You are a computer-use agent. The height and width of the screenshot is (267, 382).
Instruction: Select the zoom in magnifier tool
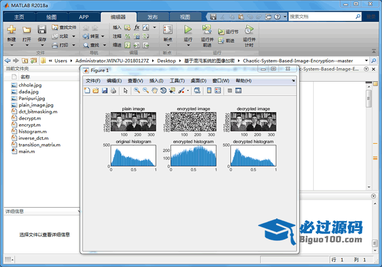tap(137, 91)
